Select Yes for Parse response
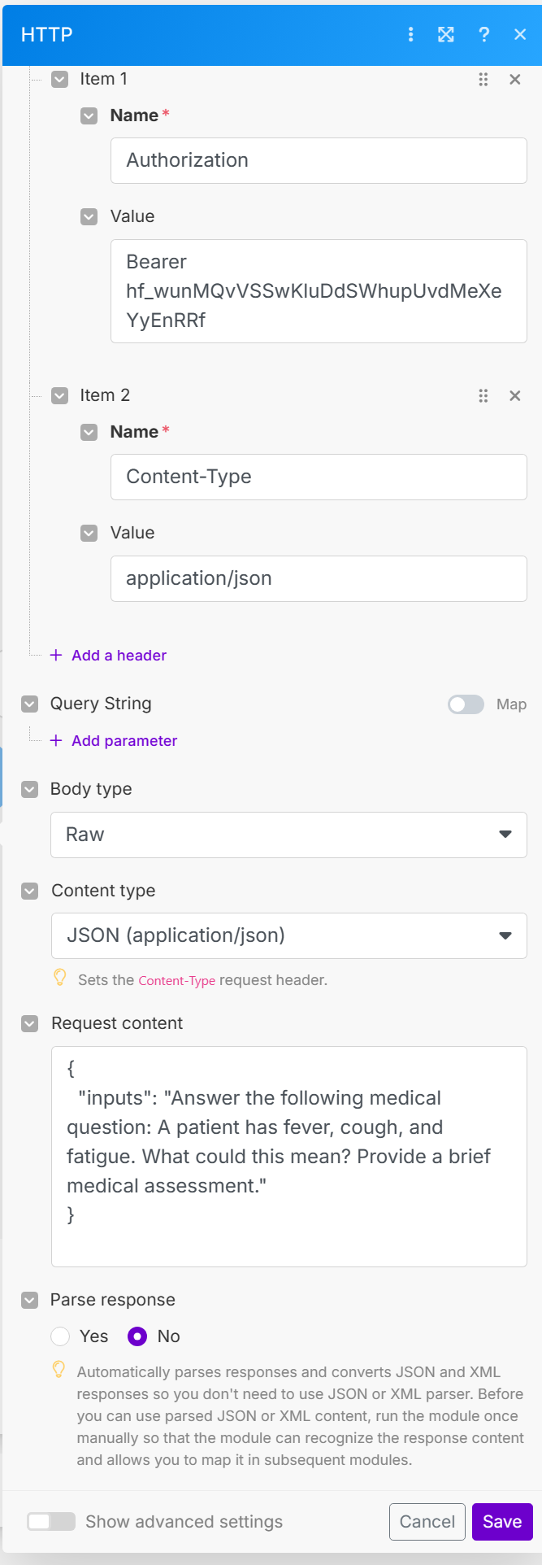Screen dimensions: 542x1565 [60, 1336]
